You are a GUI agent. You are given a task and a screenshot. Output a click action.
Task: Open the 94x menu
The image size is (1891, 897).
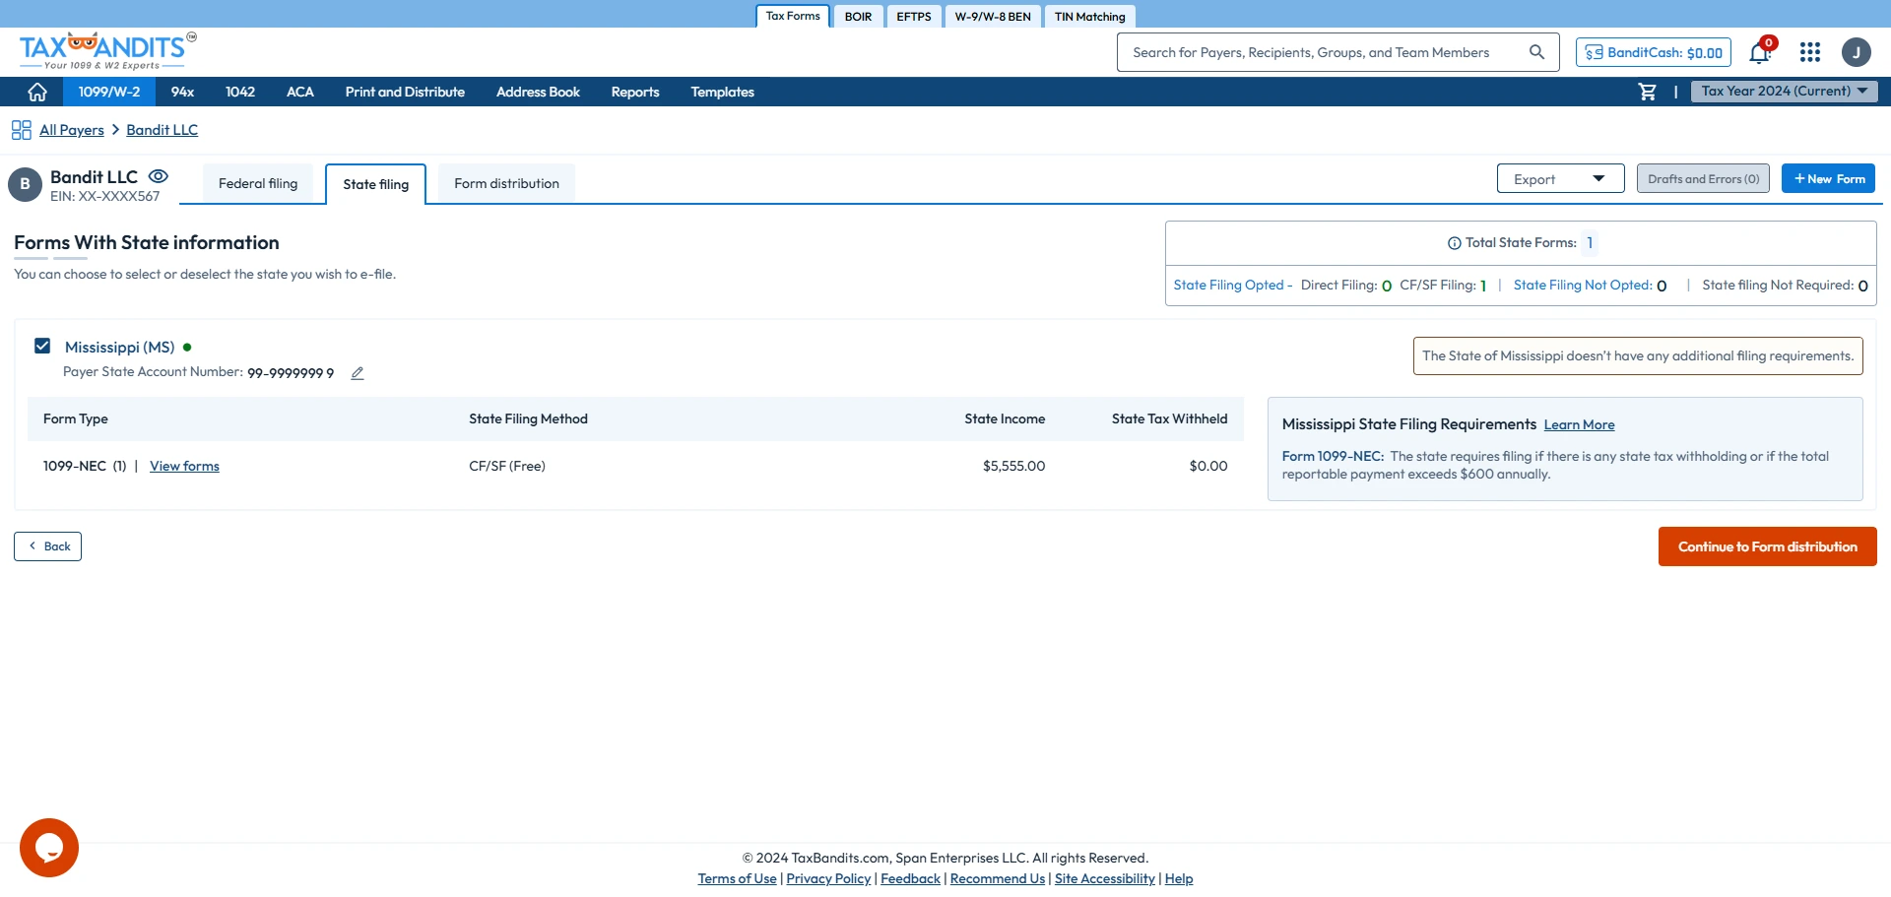182,92
